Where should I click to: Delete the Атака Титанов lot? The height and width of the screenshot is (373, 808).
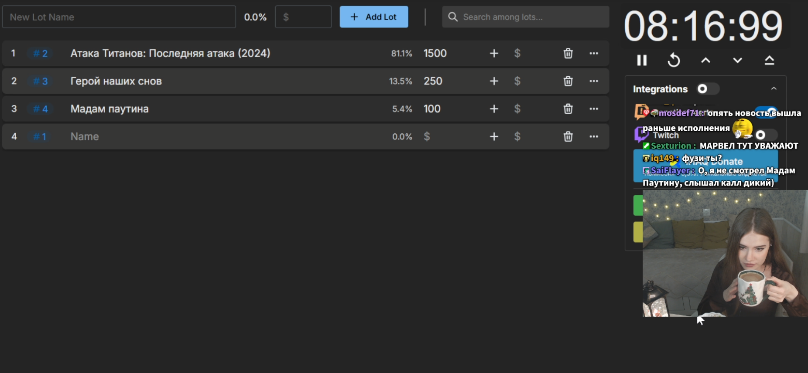[568, 53]
